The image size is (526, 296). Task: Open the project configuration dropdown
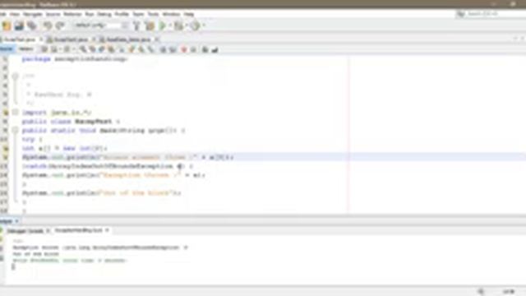point(100,25)
